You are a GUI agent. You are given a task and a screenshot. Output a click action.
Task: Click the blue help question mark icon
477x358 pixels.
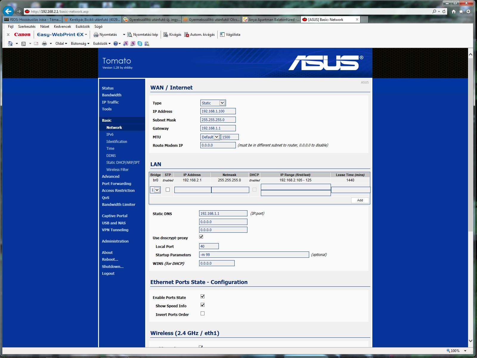116,44
